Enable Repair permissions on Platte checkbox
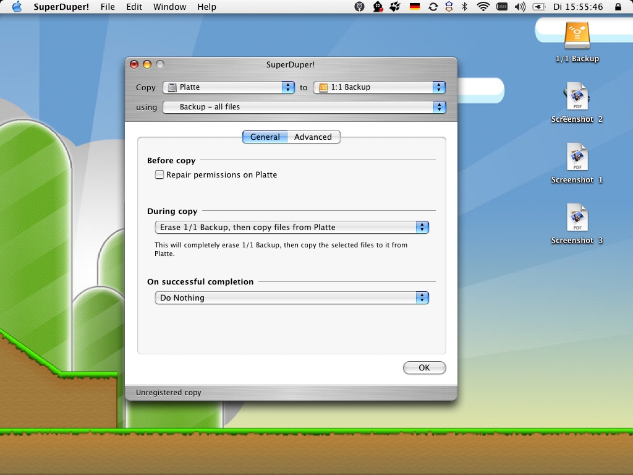Viewport: 633px width, 475px height. (x=159, y=174)
